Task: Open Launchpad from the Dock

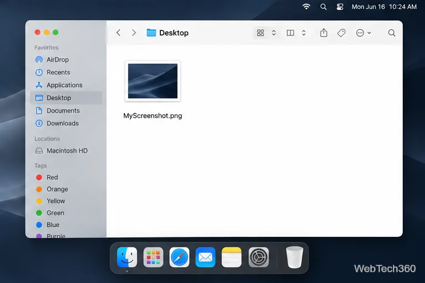Action: (153, 257)
